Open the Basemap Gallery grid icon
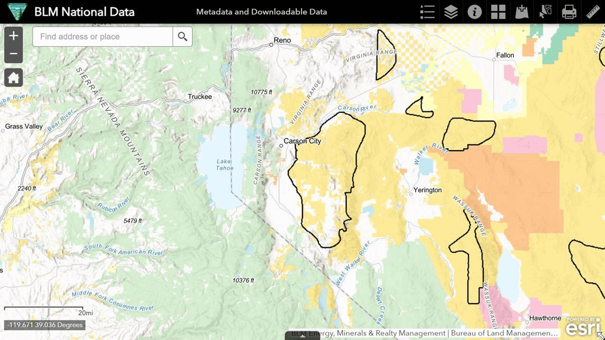 click(498, 12)
